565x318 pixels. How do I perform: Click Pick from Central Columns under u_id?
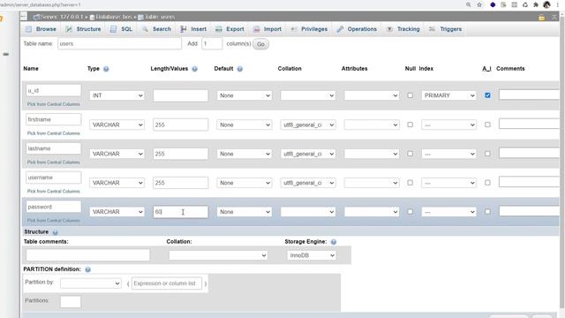click(x=53, y=104)
